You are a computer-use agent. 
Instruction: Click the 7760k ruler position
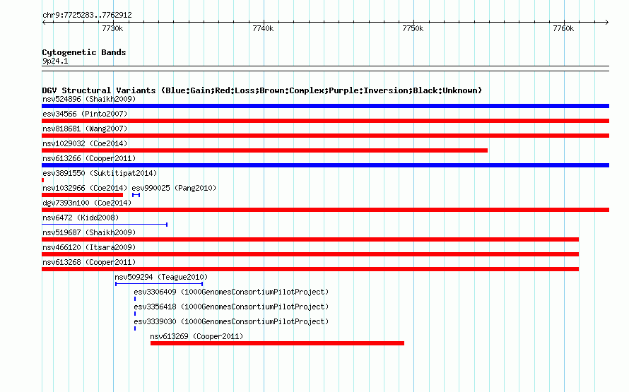[563, 28]
